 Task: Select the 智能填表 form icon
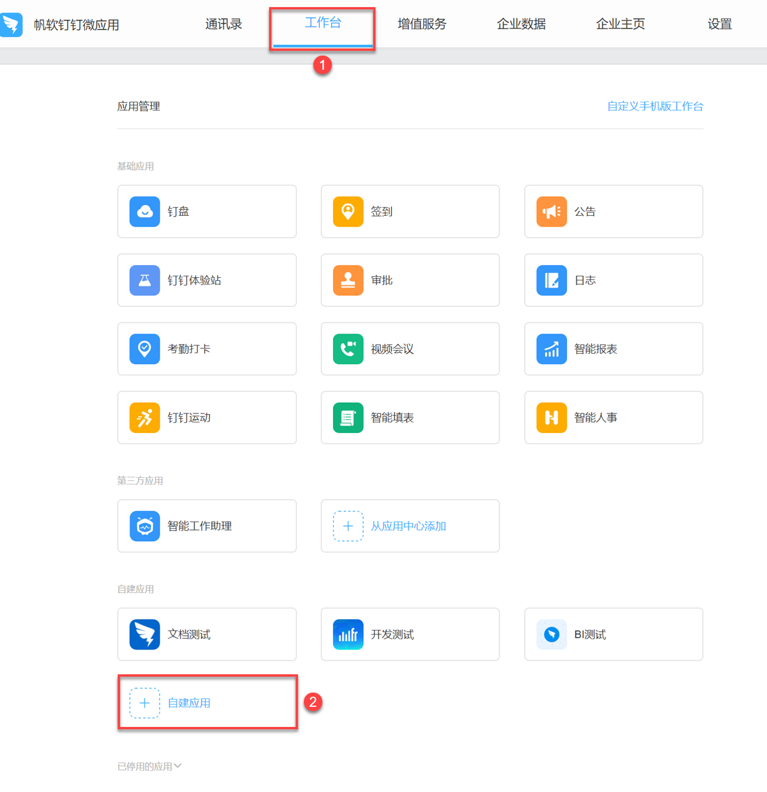pyautogui.click(x=348, y=418)
